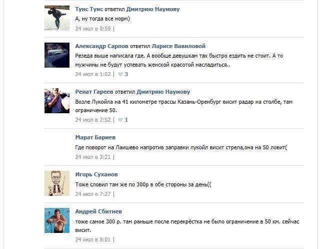Click the heart icon on Ренат Гареев's comment
Screen dimensions: 322x249
(120, 120)
